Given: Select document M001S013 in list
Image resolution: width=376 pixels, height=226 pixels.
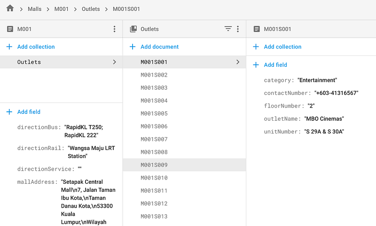Looking at the screenshot, I should [x=154, y=217].
